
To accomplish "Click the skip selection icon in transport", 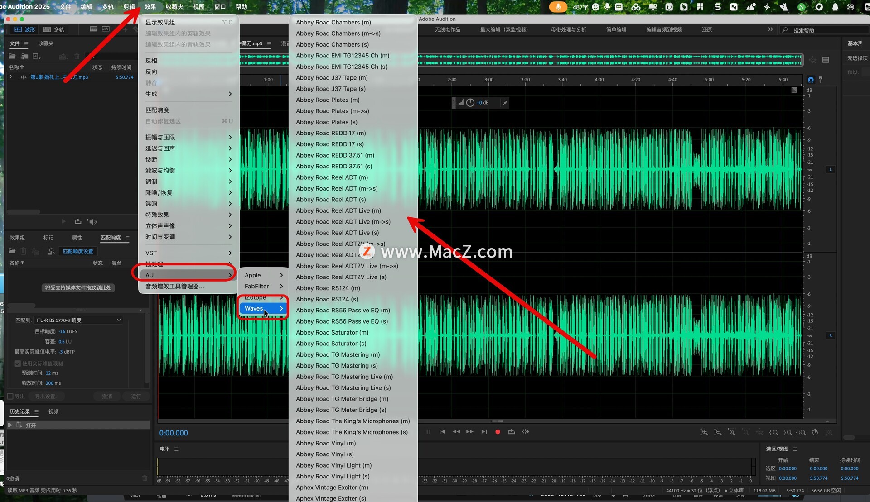I will click(x=525, y=432).
